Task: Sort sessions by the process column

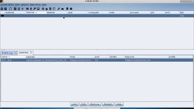Action: click(x=140, y=12)
